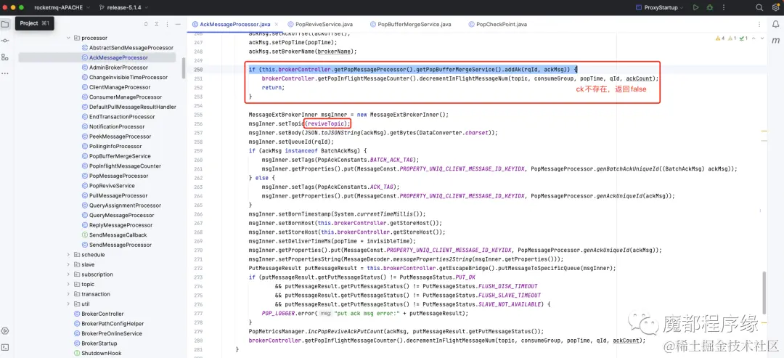The height and width of the screenshot is (358, 784).
Task: Switch to AckMessageProcessor.java tab
Action: (234, 24)
